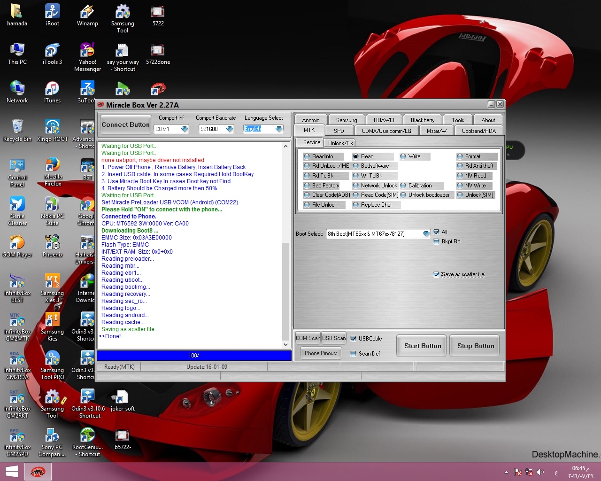Open Yahoo! Messenger desktop icon
Screen dimensions: 601x481
(x=87, y=57)
